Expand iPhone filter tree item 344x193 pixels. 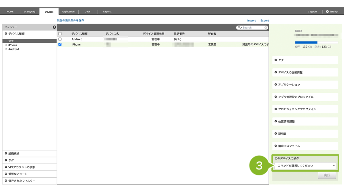pyautogui.click(x=6, y=45)
